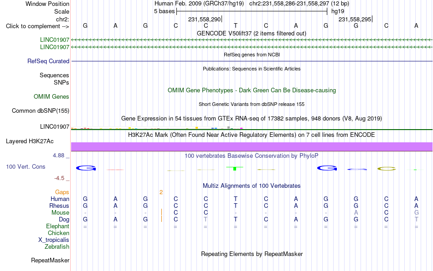Click the 4.88 PhyloP upper scale value
This screenshot has width=433, height=271.
(x=58, y=156)
